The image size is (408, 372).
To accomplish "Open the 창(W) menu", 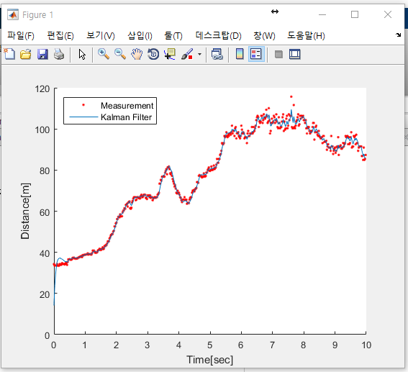I will click(x=264, y=35).
